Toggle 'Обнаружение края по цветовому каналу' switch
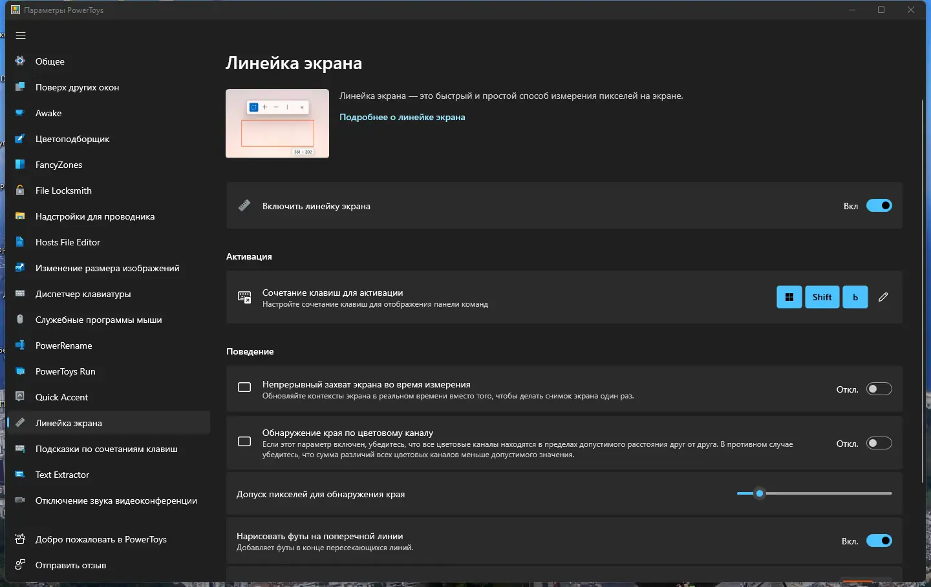 (879, 443)
